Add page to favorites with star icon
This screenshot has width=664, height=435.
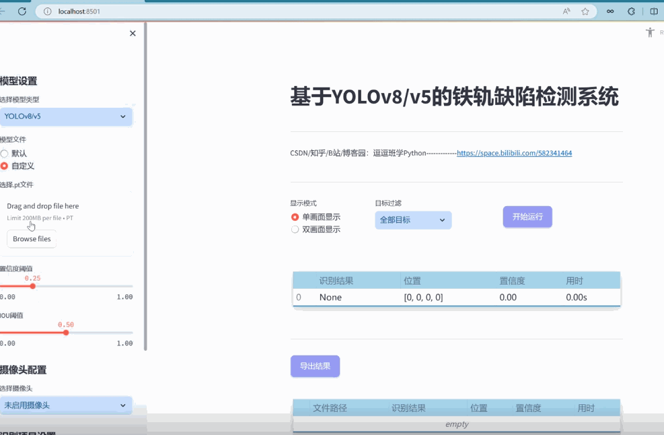pos(585,11)
